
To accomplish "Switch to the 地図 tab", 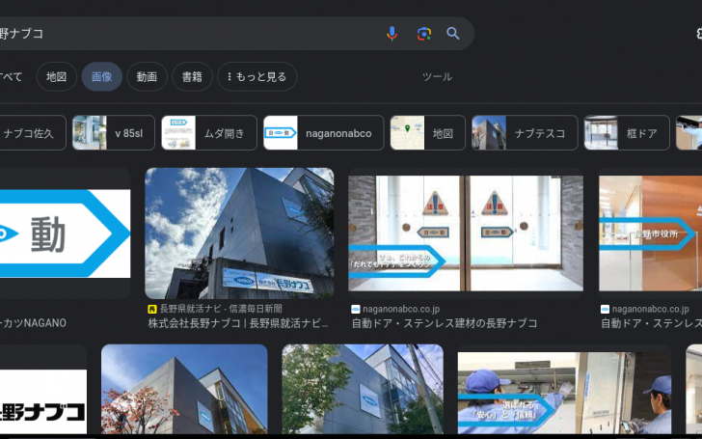I will pyautogui.click(x=56, y=76).
